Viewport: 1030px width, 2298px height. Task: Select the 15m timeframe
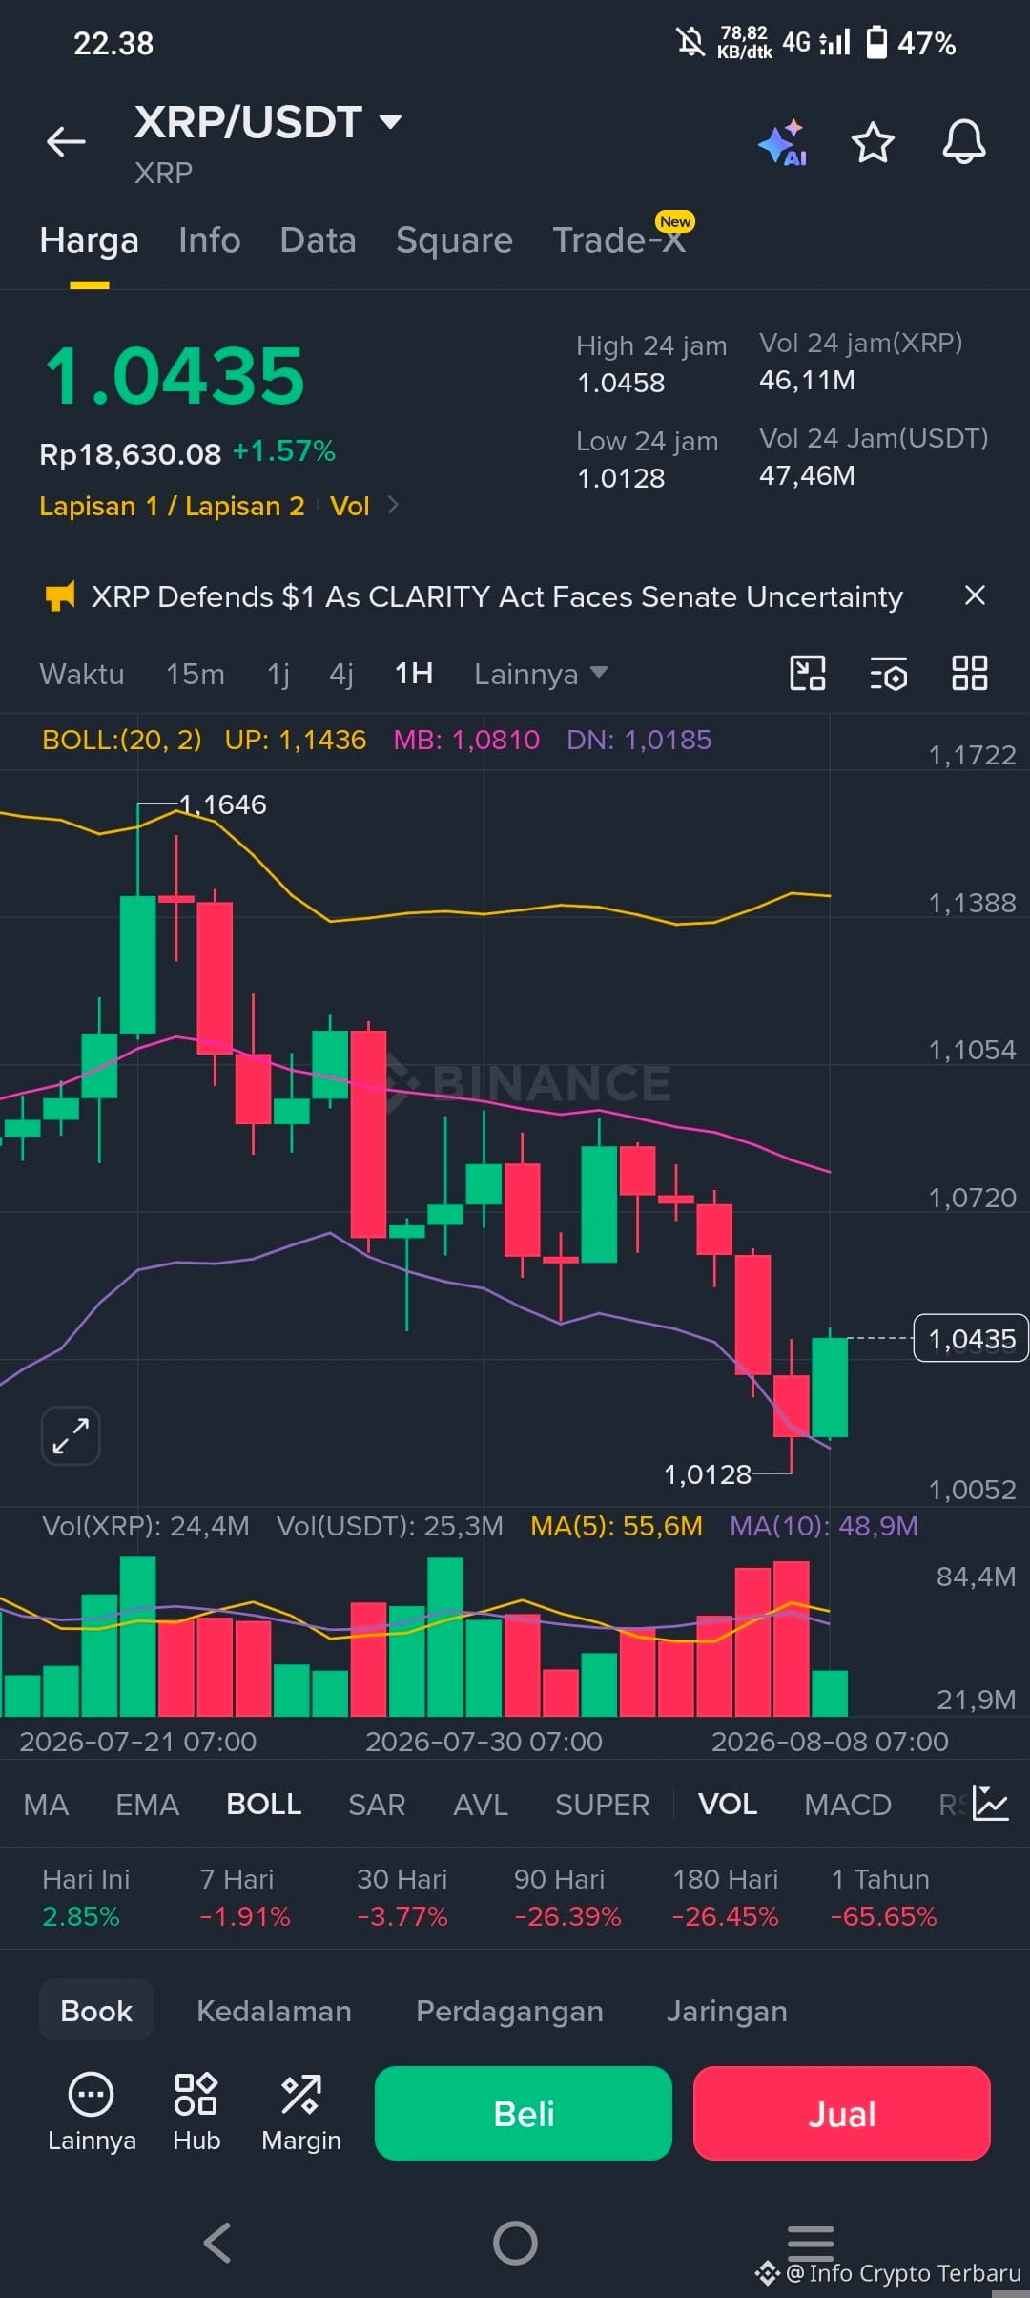coord(196,674)
